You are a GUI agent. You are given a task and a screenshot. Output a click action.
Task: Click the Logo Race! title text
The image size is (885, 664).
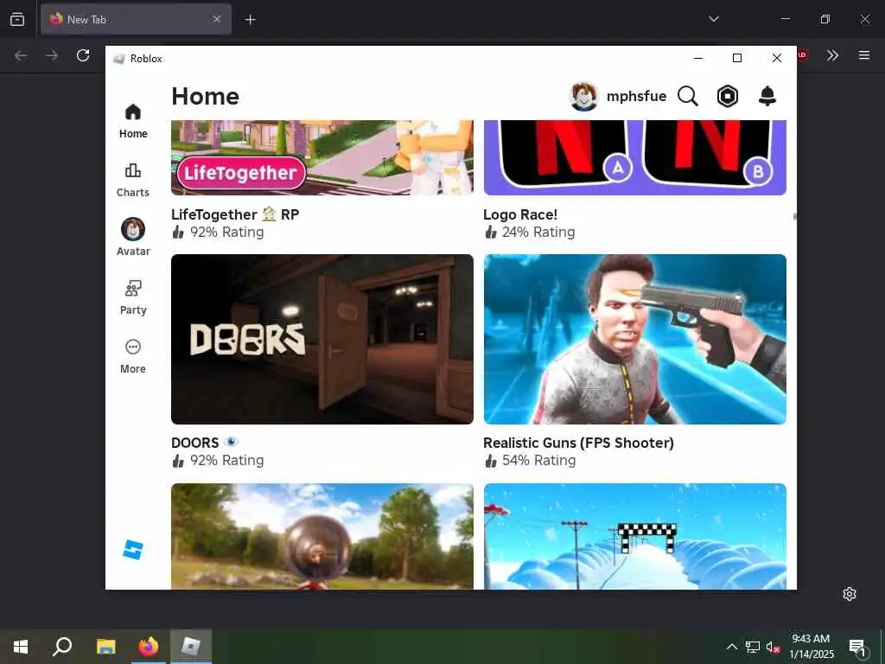pos(520,214)
